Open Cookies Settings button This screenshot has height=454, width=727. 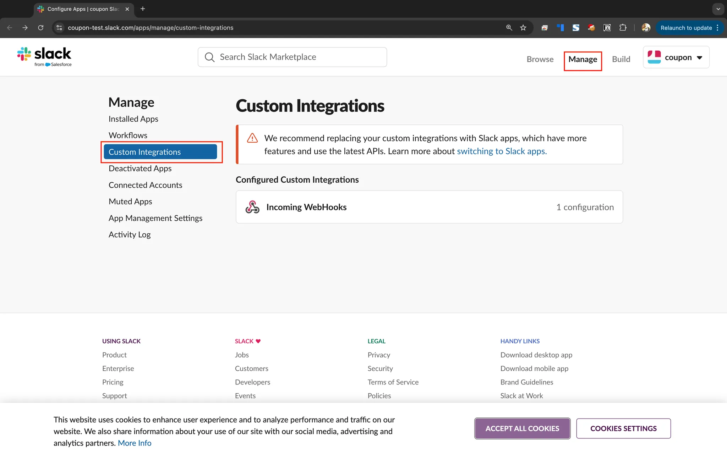tap(623, 428)
